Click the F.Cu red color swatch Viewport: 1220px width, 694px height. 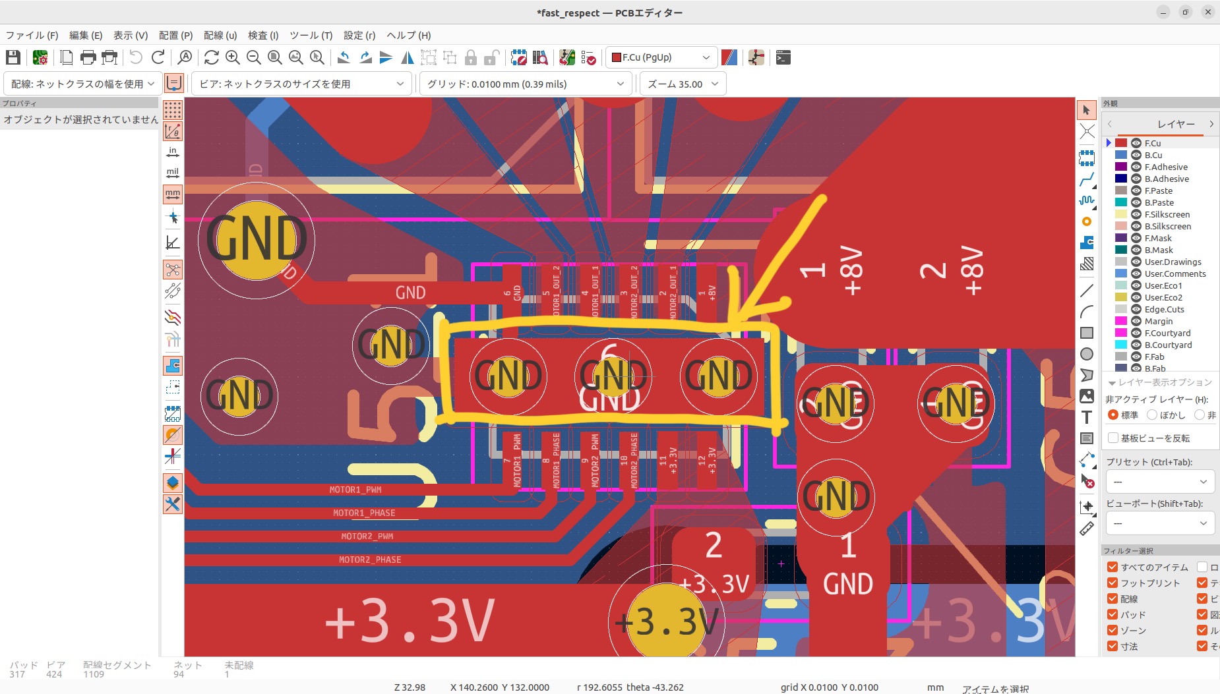click(x=1121, y=143)
